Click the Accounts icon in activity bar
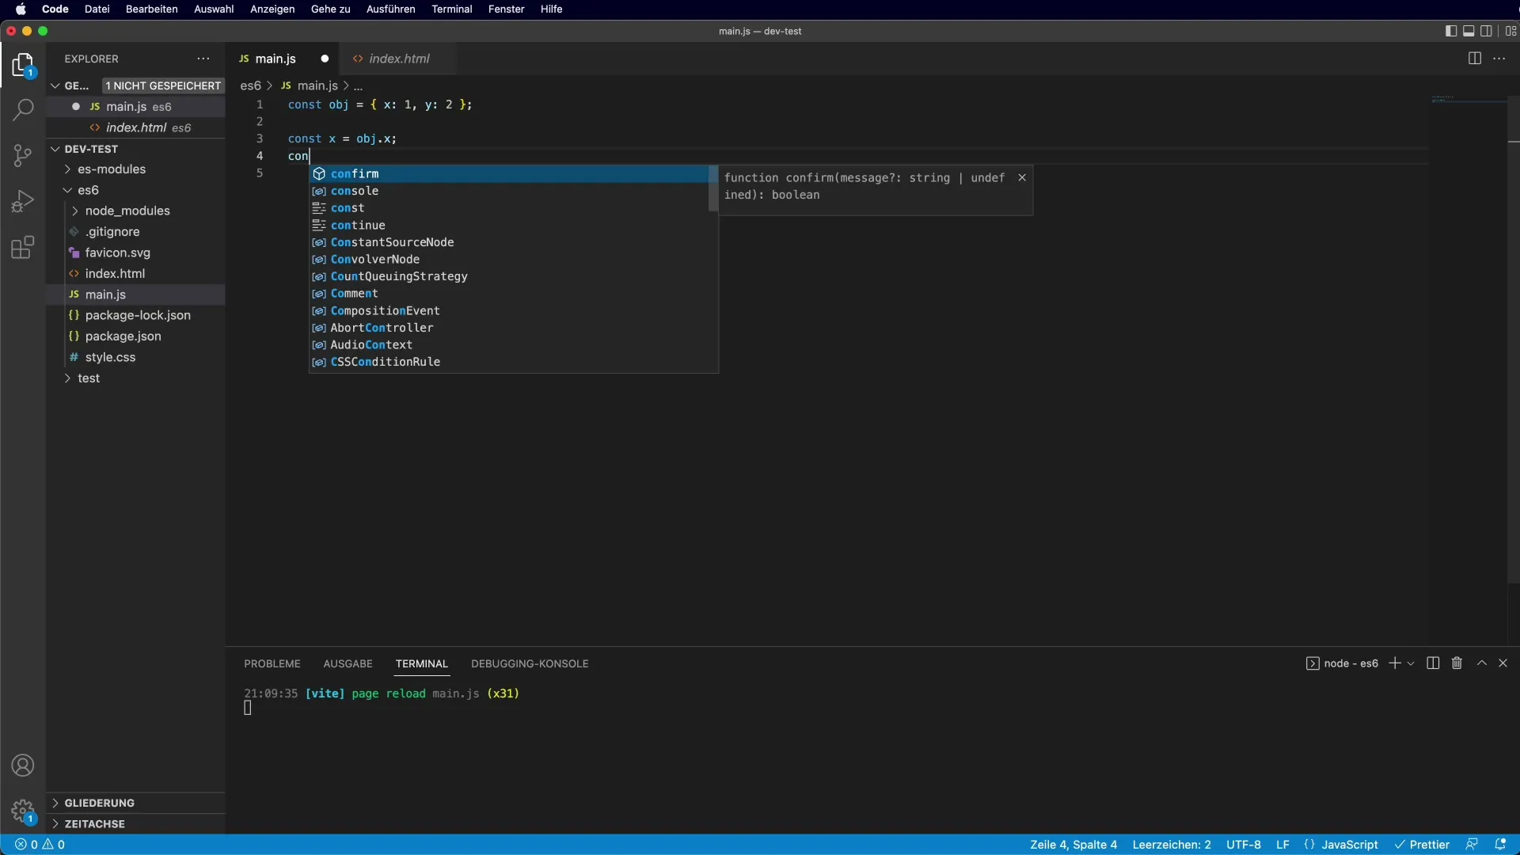 (x=23, y=766)
